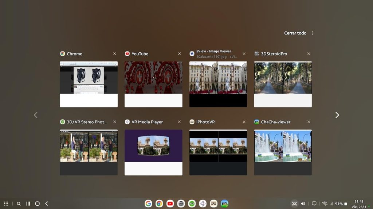Open the 3D/VR Stereo Photo thumbnail
Screen dimensions: 373x209
89,152
